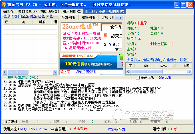Screen dimensions: 195x134
Task: Click the 清空记录 link
Action: coord(164,77)
